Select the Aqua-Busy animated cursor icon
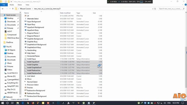187x105 pixels. pos(25,24)
